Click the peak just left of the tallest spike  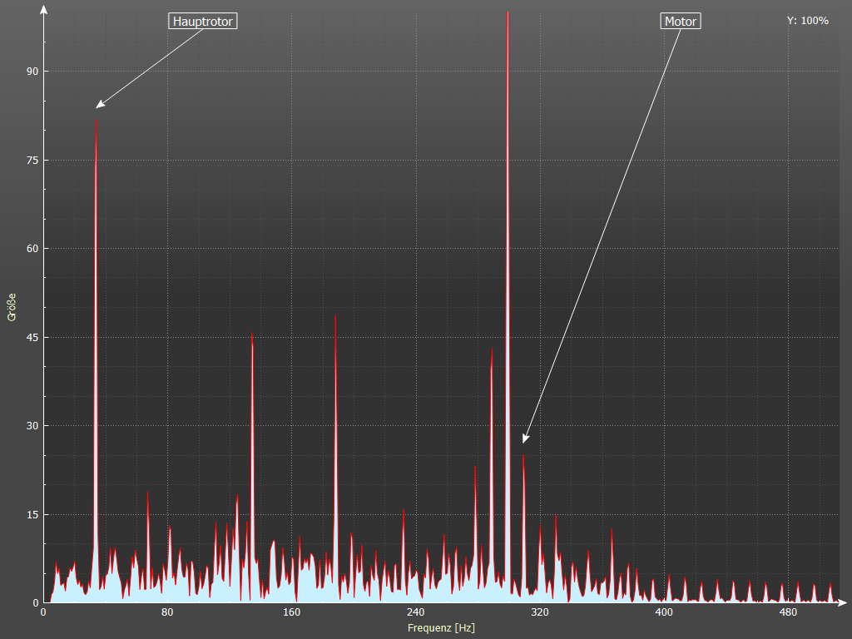tap(492, 352)
